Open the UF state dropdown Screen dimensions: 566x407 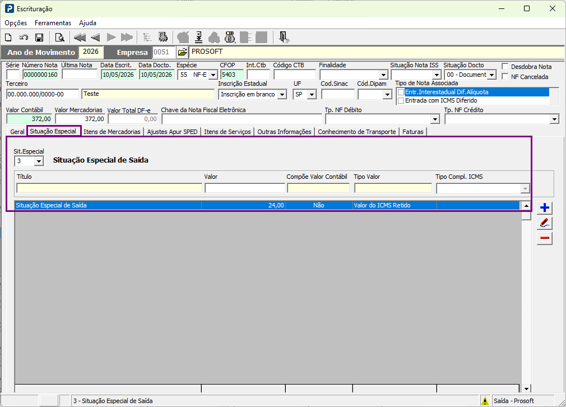312,95
